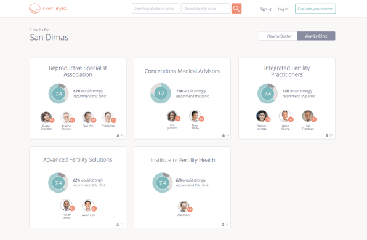Click Evaluate your doctor button
367x240 pixels.
[x=315, y=9]
